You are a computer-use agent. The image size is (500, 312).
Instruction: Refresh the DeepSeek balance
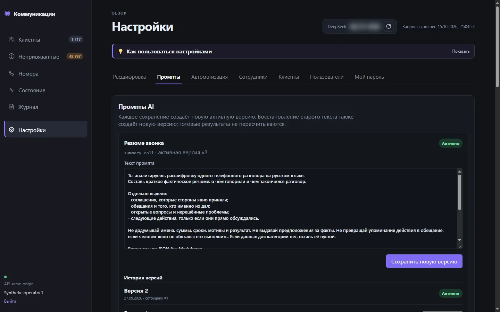(389, 26)
